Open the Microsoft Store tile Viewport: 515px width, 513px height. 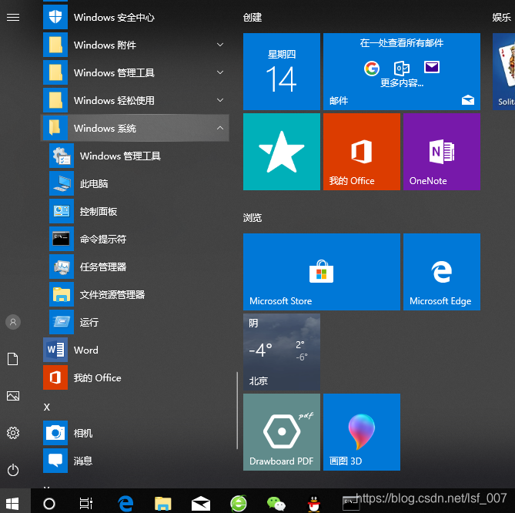(322, 272)
